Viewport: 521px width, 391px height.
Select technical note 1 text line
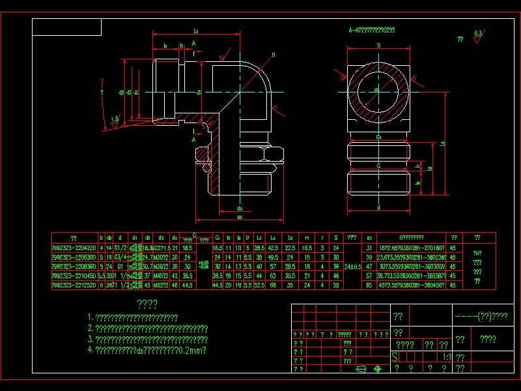click(133, 318)
